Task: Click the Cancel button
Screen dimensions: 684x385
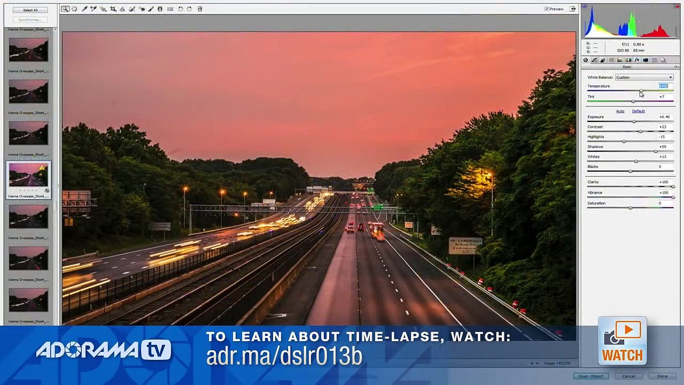Action: 628,376
